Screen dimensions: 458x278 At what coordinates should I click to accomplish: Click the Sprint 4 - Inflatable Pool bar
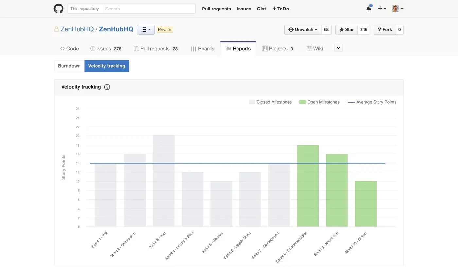tap(192, 200)
